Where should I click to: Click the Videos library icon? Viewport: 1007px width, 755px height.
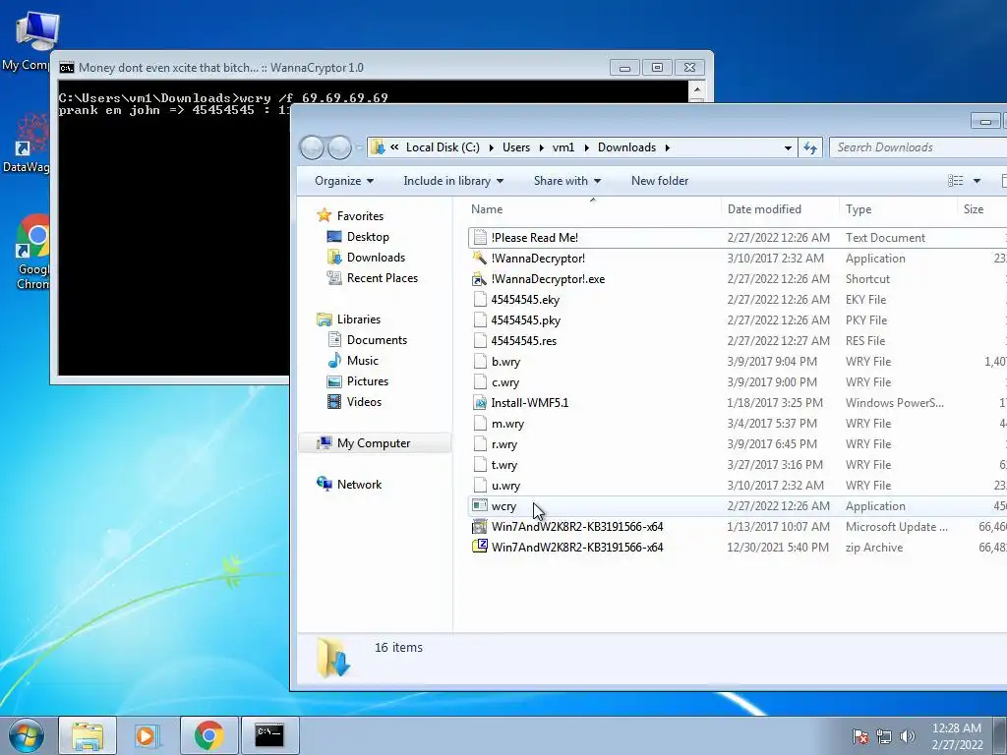[334, 402]
